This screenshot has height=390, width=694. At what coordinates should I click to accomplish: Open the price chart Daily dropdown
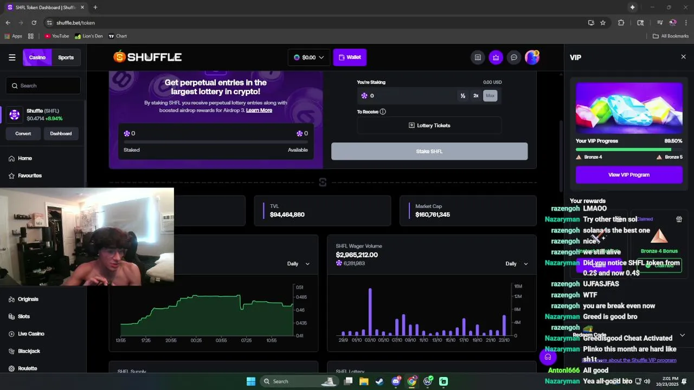coord(299,264)
